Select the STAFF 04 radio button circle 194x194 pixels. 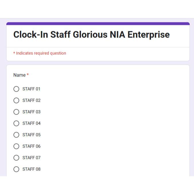coord(16,123)
